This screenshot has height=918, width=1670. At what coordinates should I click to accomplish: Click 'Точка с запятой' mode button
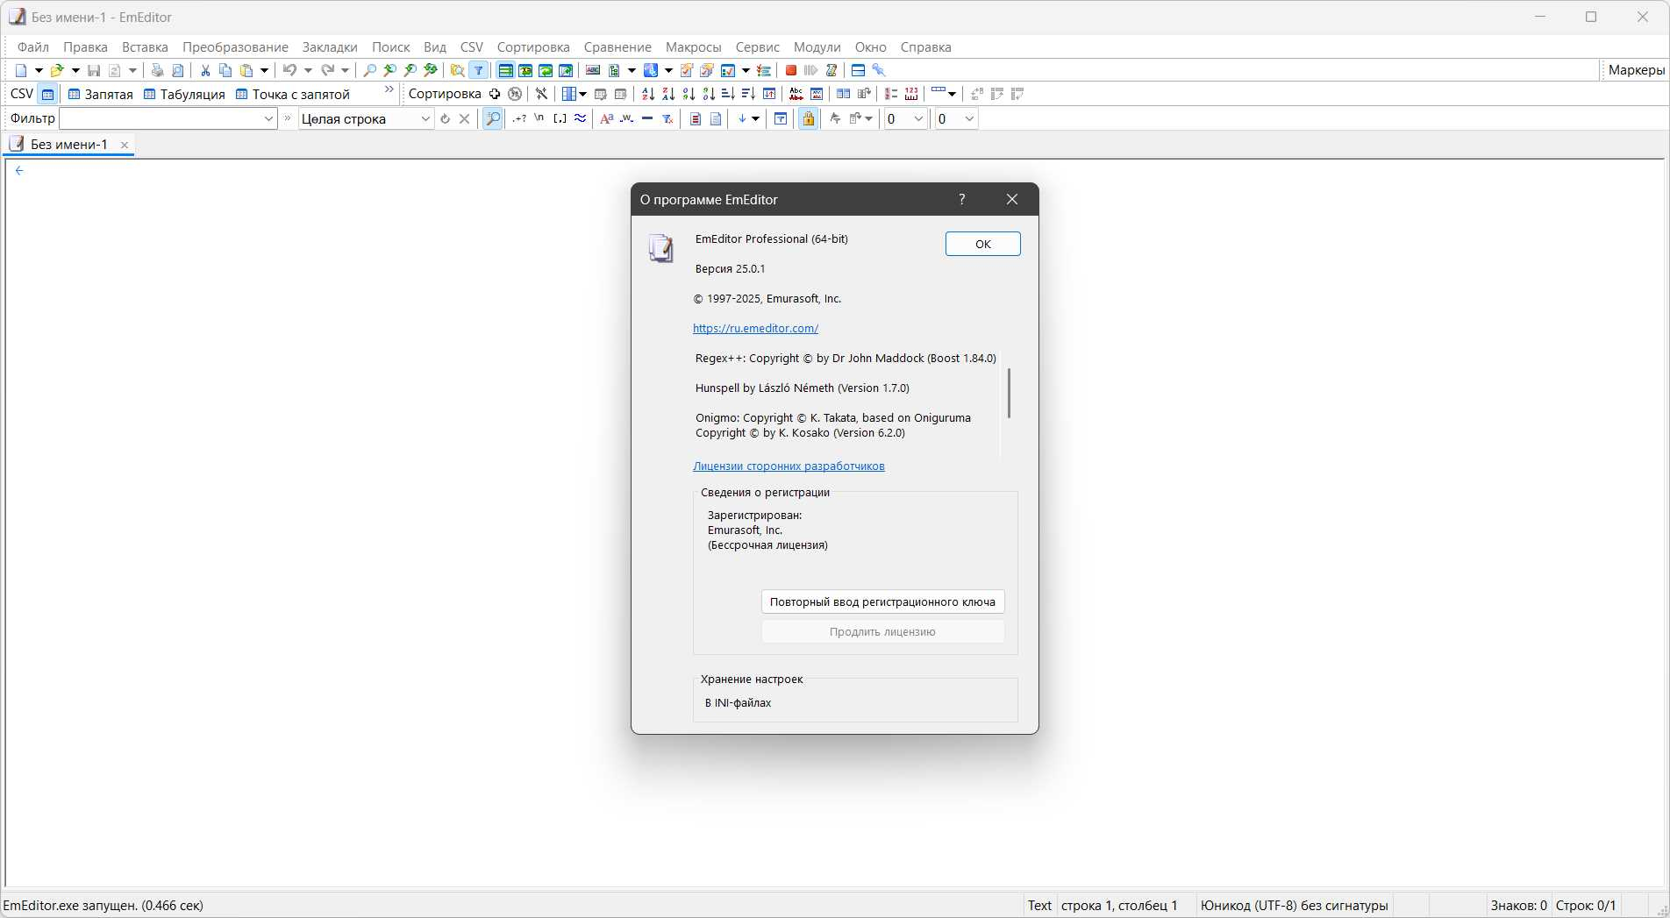[293, 94]
